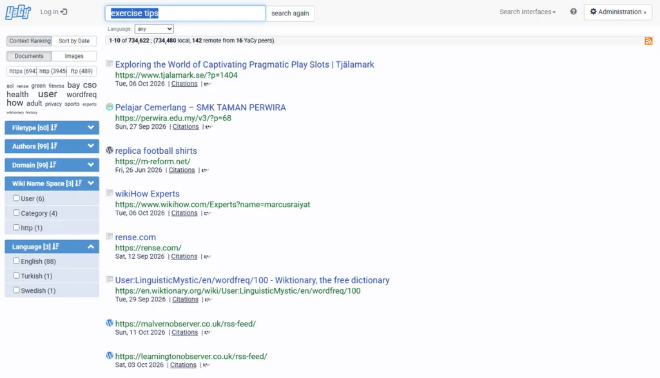Check the English (88) language filter

[x=16, y=261]
